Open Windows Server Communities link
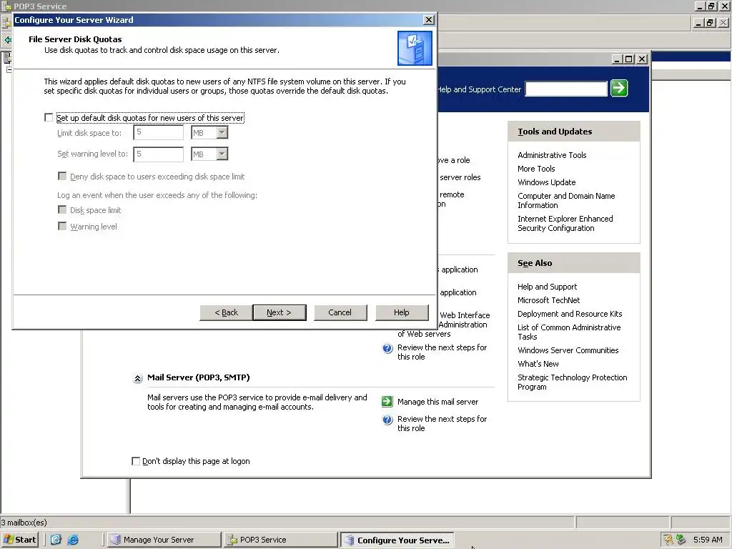 (568, 350)
